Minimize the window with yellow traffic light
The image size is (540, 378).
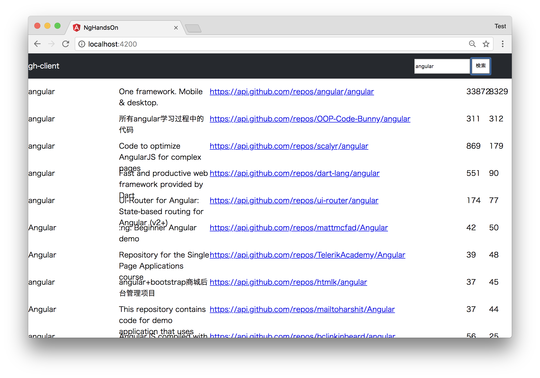[x=47, y=26]
